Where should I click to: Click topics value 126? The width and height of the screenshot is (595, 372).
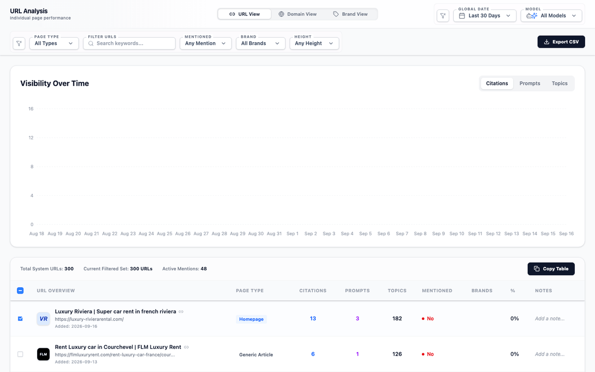pos(397,354)
